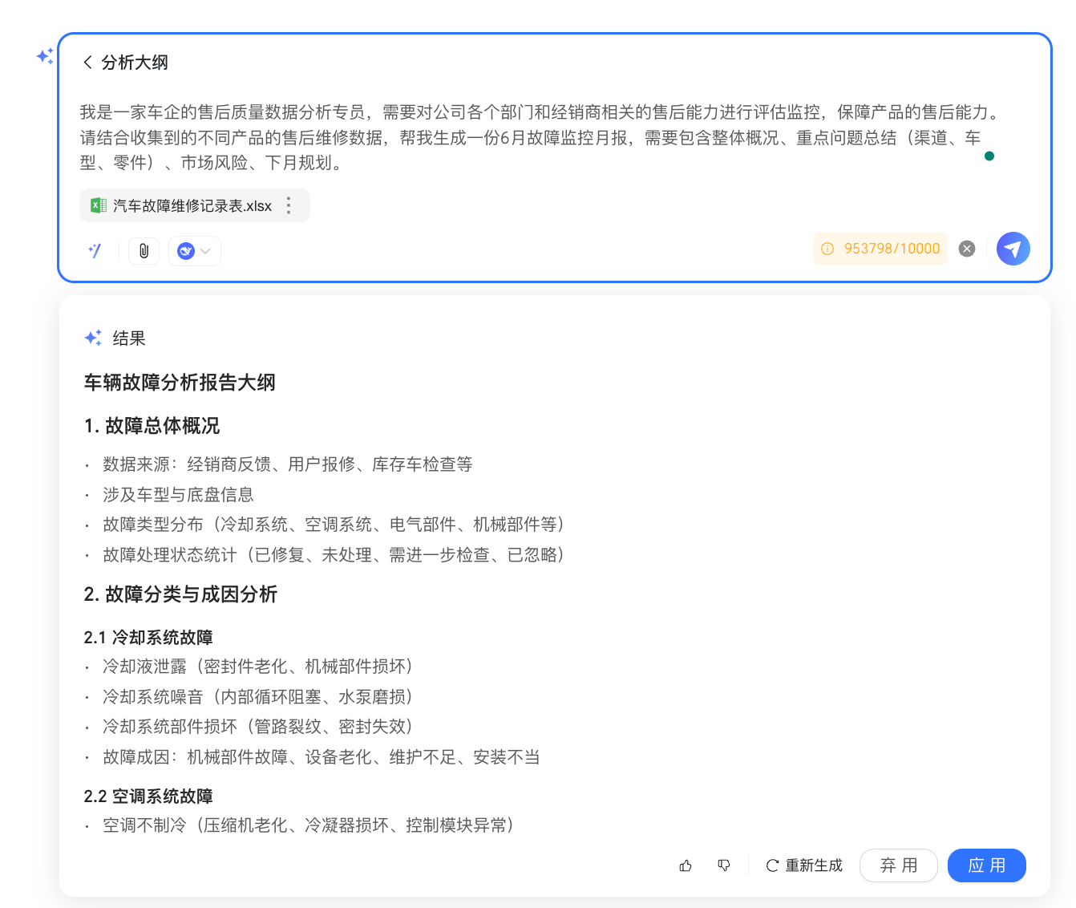
Task: Attach a file using the paperclip icon
Action: [x=144, y=250]
